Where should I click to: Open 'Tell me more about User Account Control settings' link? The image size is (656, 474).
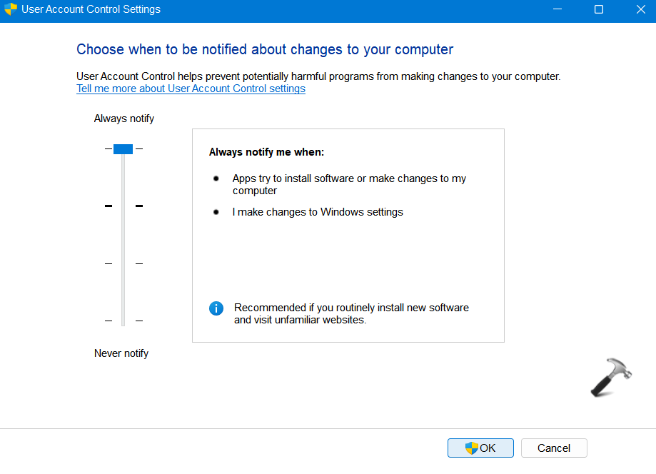191,89
